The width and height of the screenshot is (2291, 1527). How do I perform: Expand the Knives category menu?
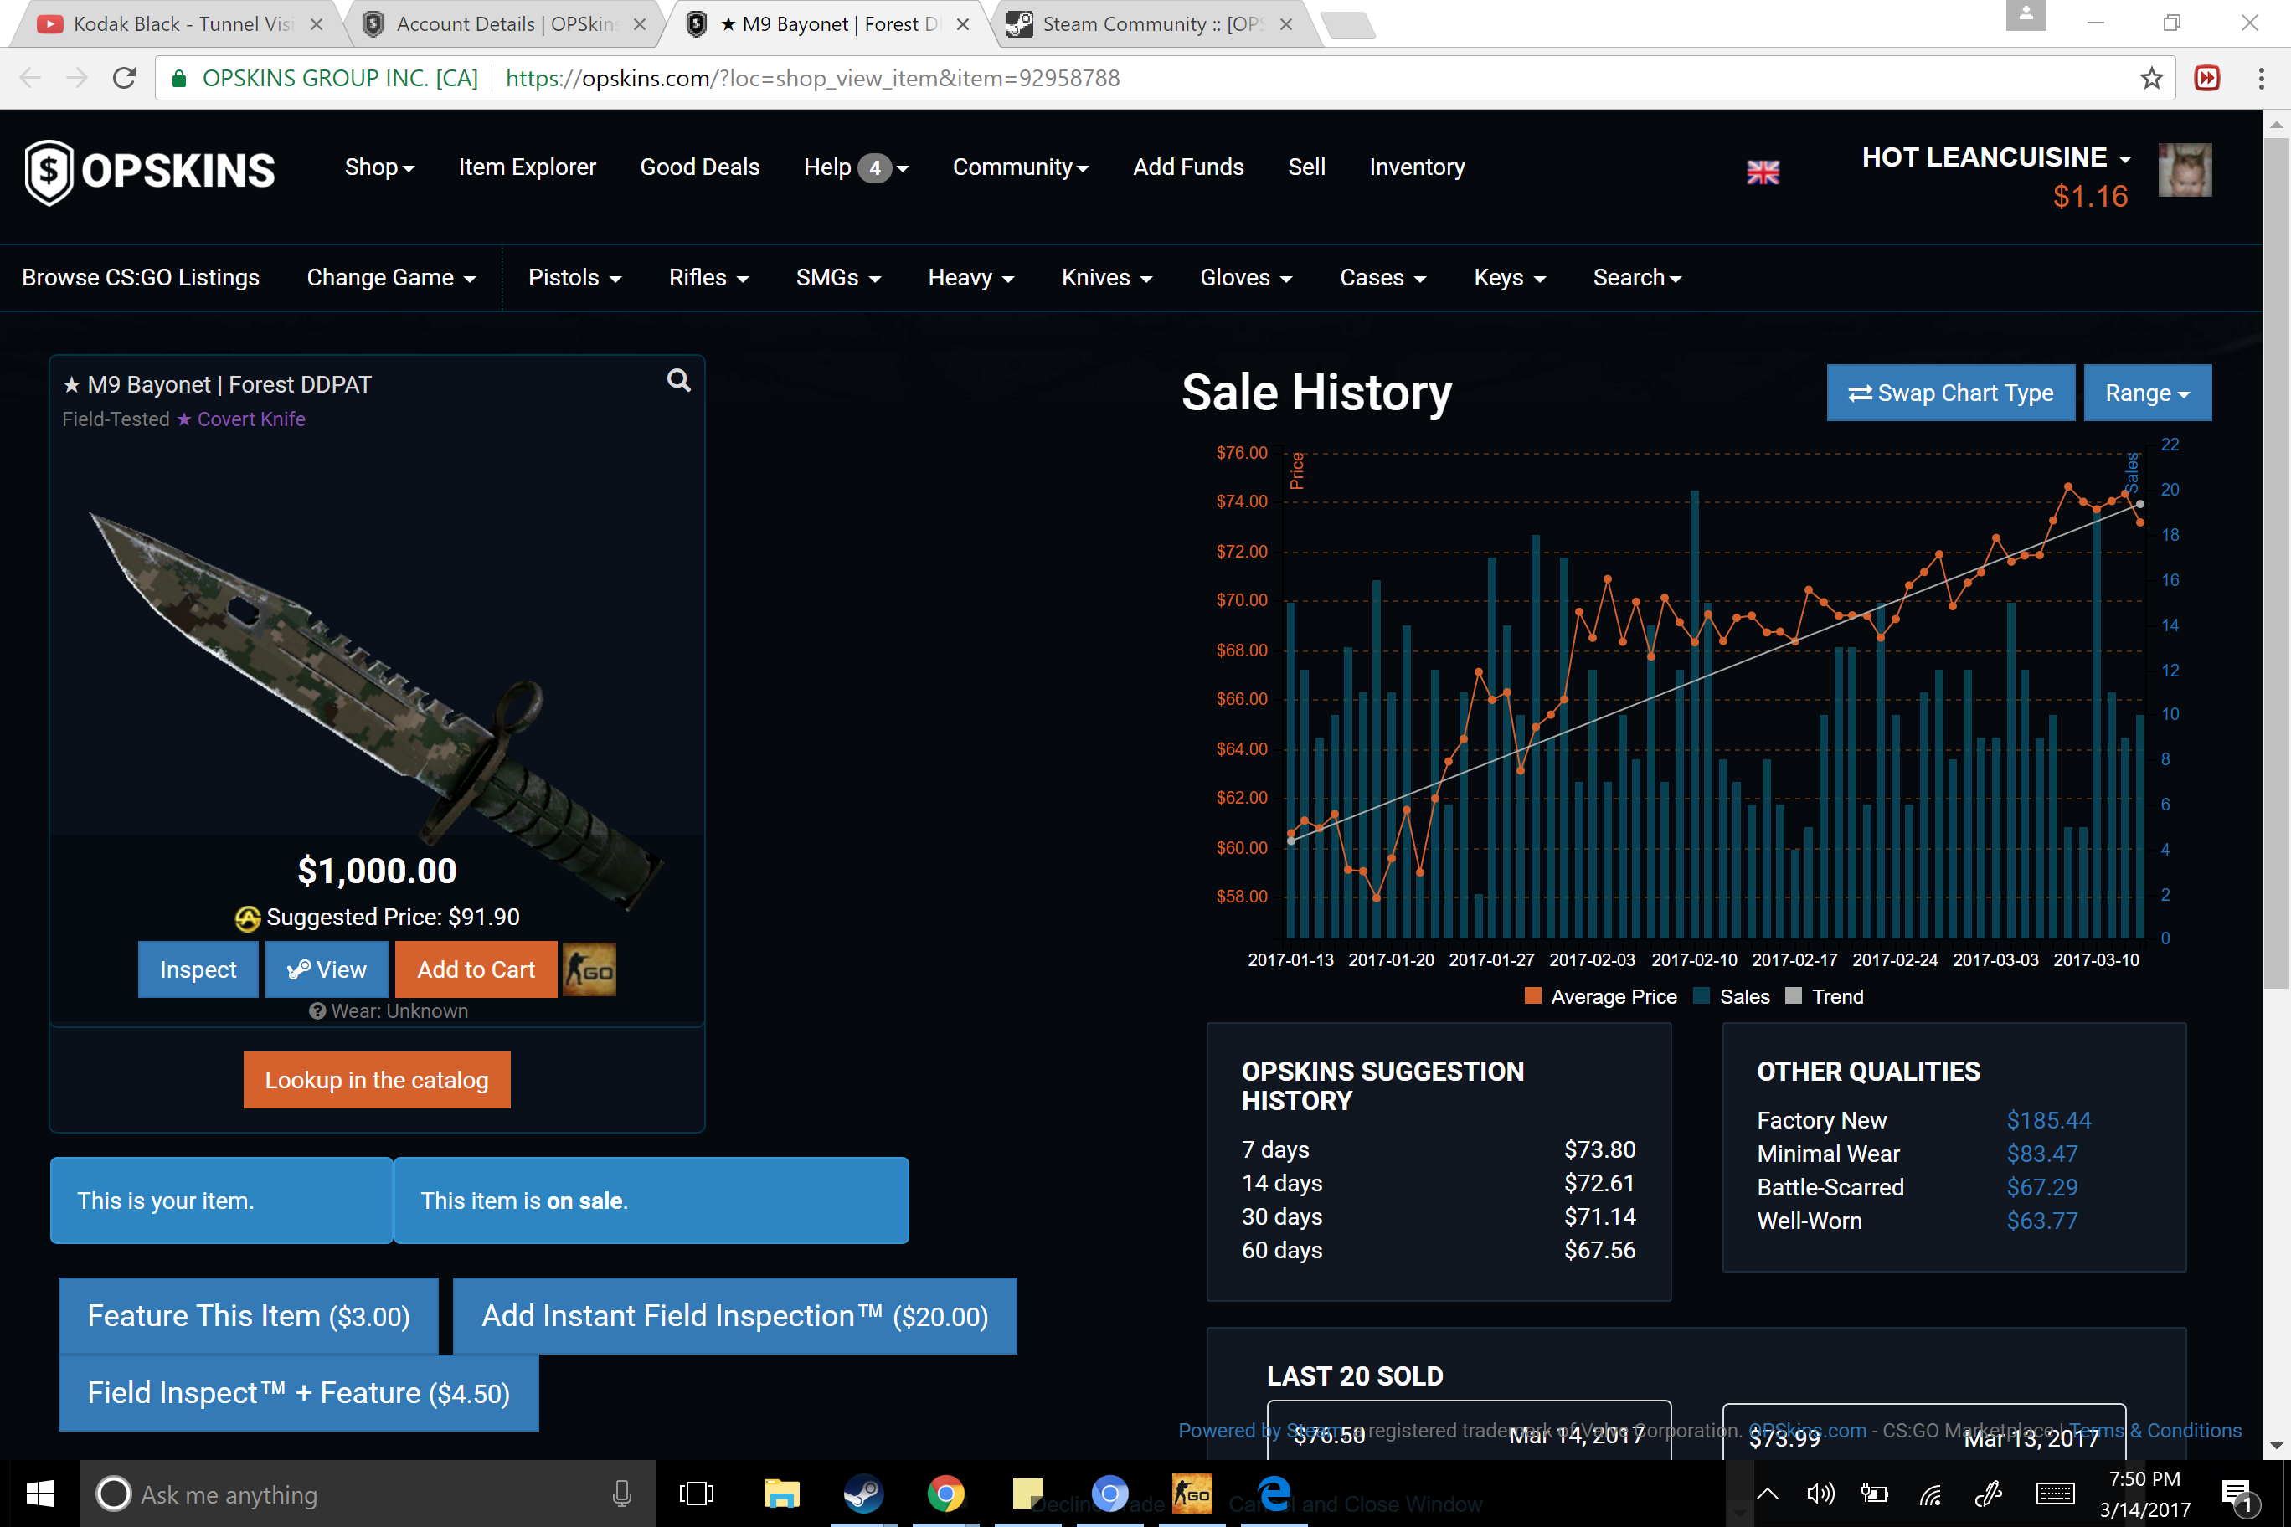(1106, 278)
